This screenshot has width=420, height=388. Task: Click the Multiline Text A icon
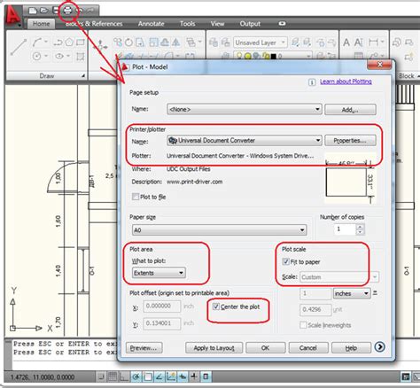coord(346,43)
